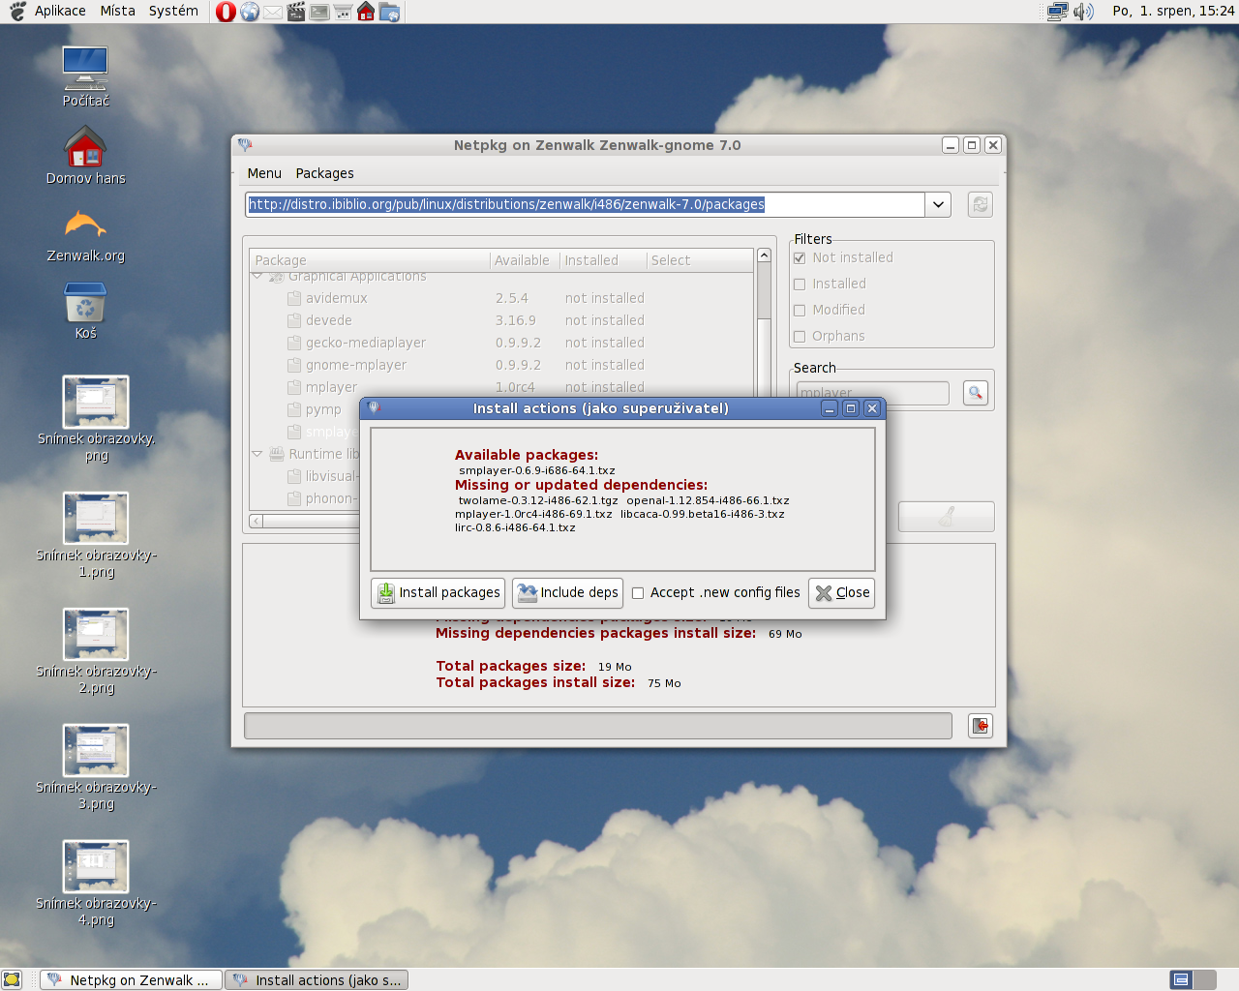Screen dimensions: 1239x991
Task: Collapse the Graphical Applications tree group
Action: [257, 276]
